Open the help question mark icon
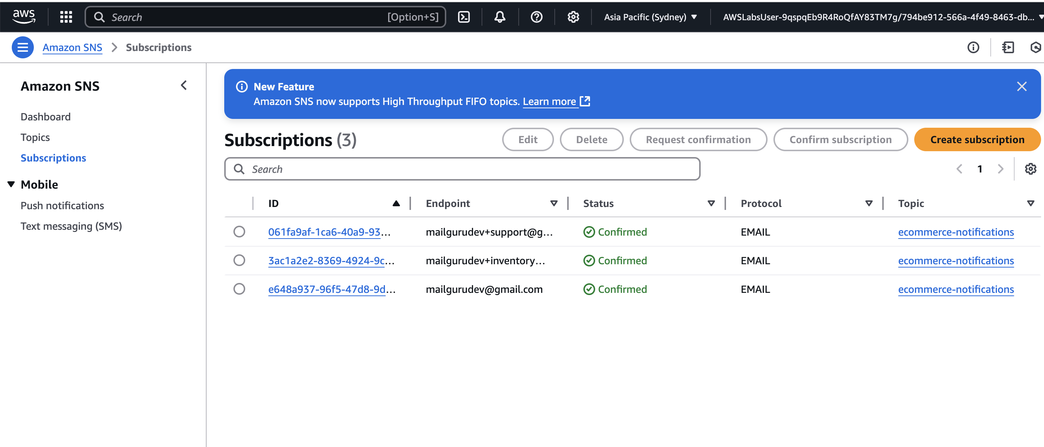This screenshot has width=1044, height=447. tap(536, 17)
